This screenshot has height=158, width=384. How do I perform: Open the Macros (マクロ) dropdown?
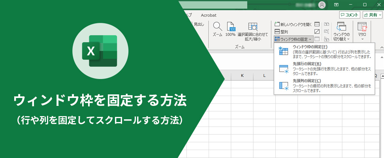pyautogui.click(x=362, y=31)
